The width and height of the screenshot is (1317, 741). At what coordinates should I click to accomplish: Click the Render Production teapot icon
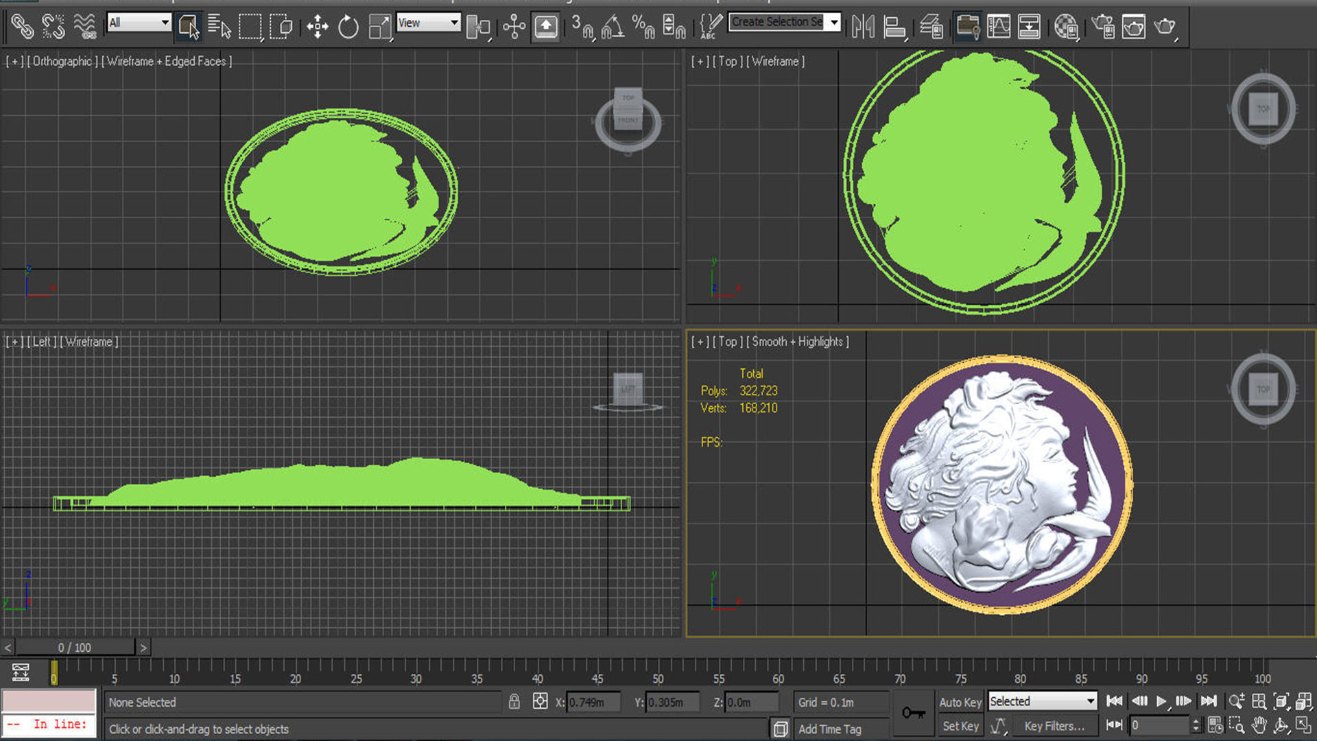coord(1164,27)
